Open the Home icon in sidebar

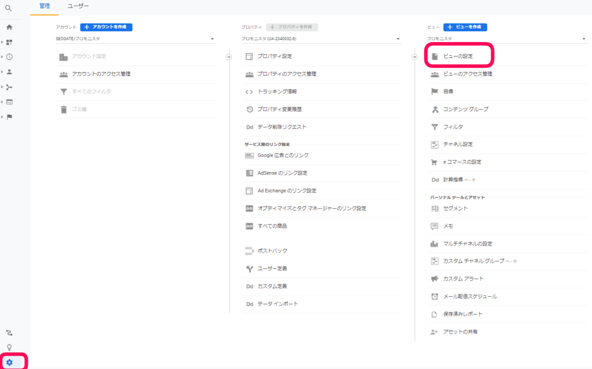(x=9, y=27)
